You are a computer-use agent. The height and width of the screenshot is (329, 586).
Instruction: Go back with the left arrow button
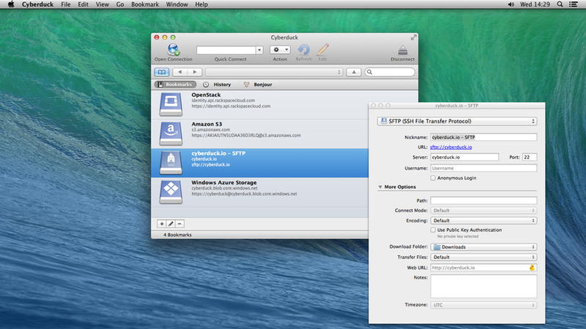pyautogui.click(x=180, y=72)
